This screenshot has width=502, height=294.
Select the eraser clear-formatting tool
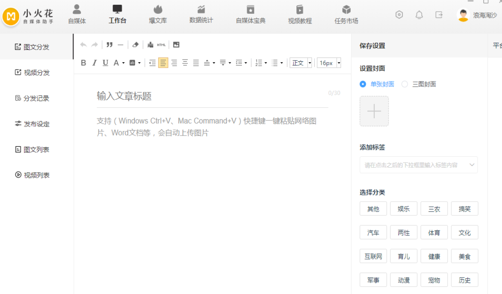[135, 45]
